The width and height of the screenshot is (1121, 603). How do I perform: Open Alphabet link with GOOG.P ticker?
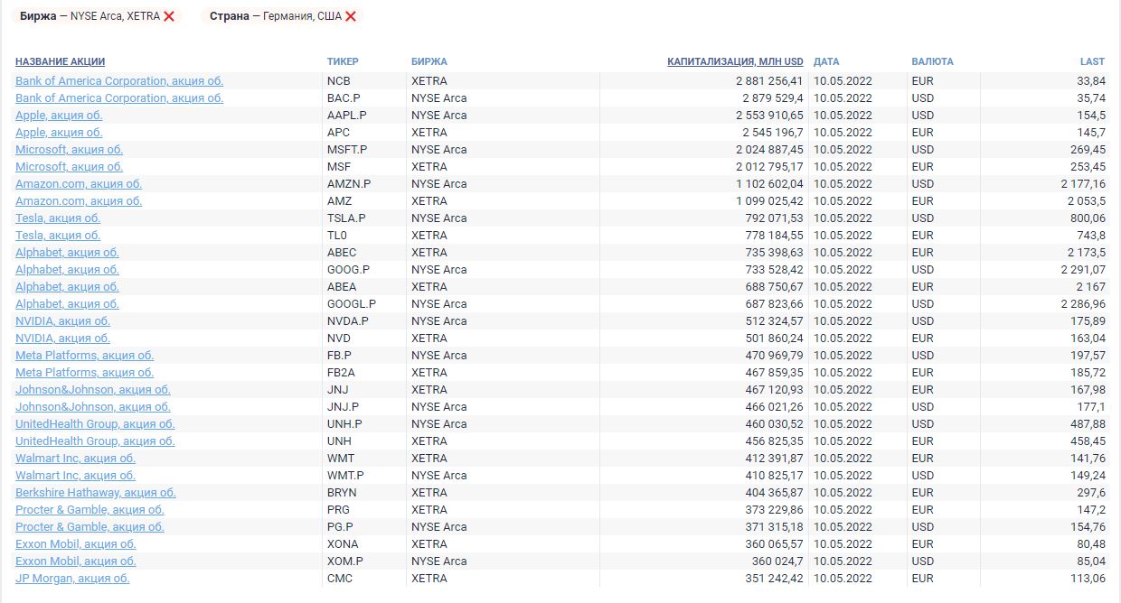point(67,270)
